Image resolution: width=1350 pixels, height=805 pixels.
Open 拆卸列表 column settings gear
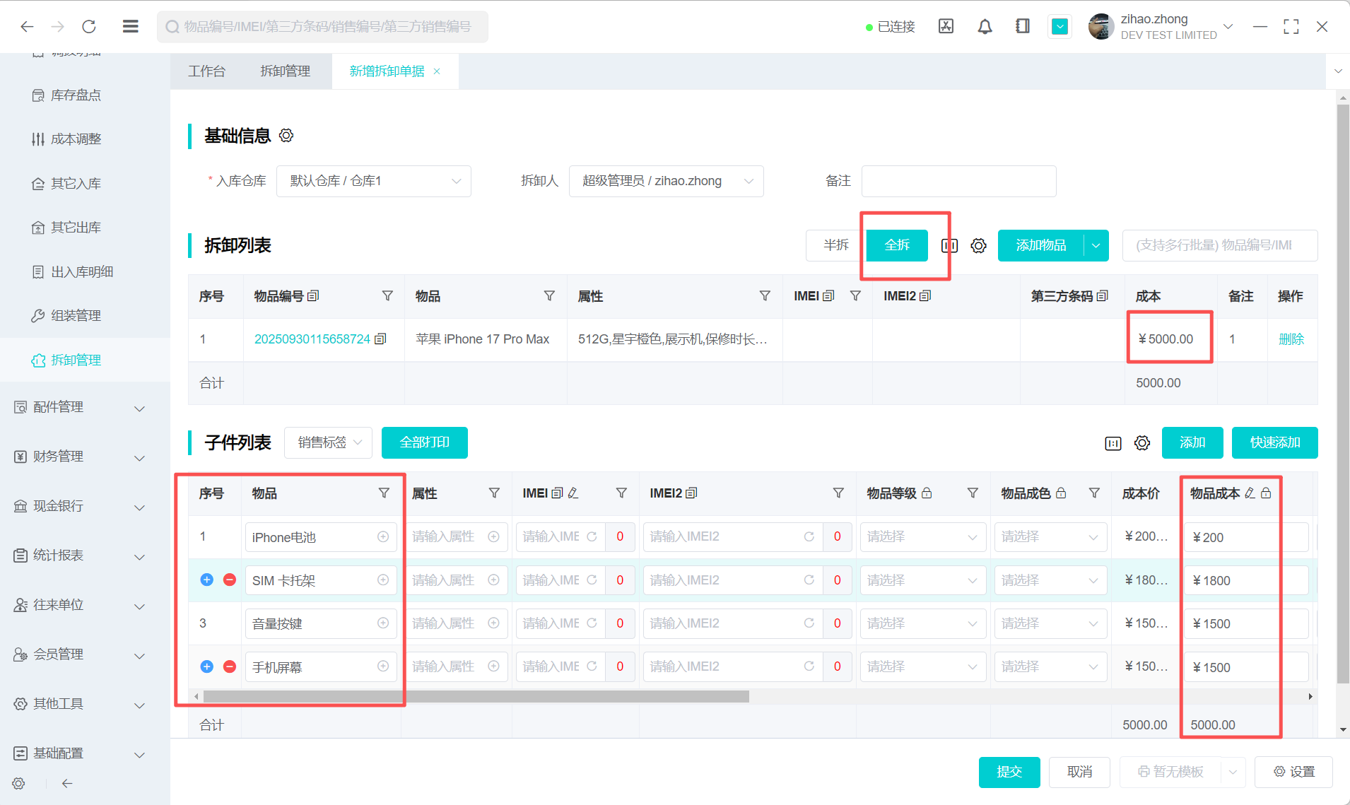click(978, 246)
